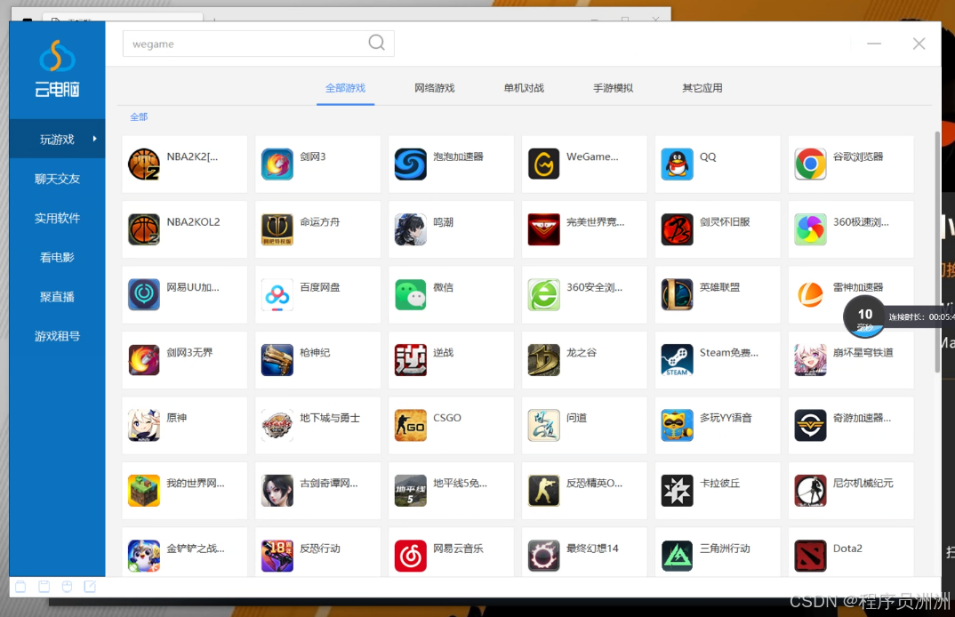The height and width of the screenshot is (617, 955).
Task: Launch the Dota2 icon
Action: click(811, 556)
